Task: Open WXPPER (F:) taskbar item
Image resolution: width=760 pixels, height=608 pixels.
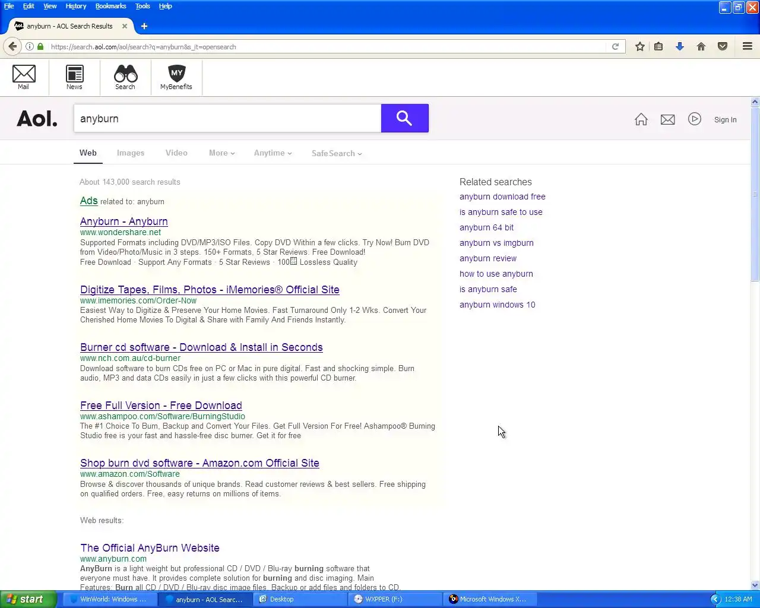Action: click(395, 599)
